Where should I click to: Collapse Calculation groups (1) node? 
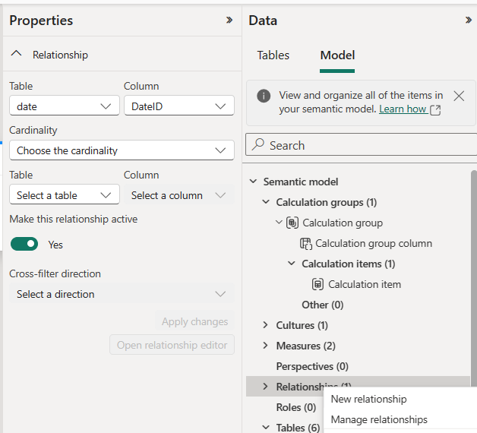(x=266, y=202)
